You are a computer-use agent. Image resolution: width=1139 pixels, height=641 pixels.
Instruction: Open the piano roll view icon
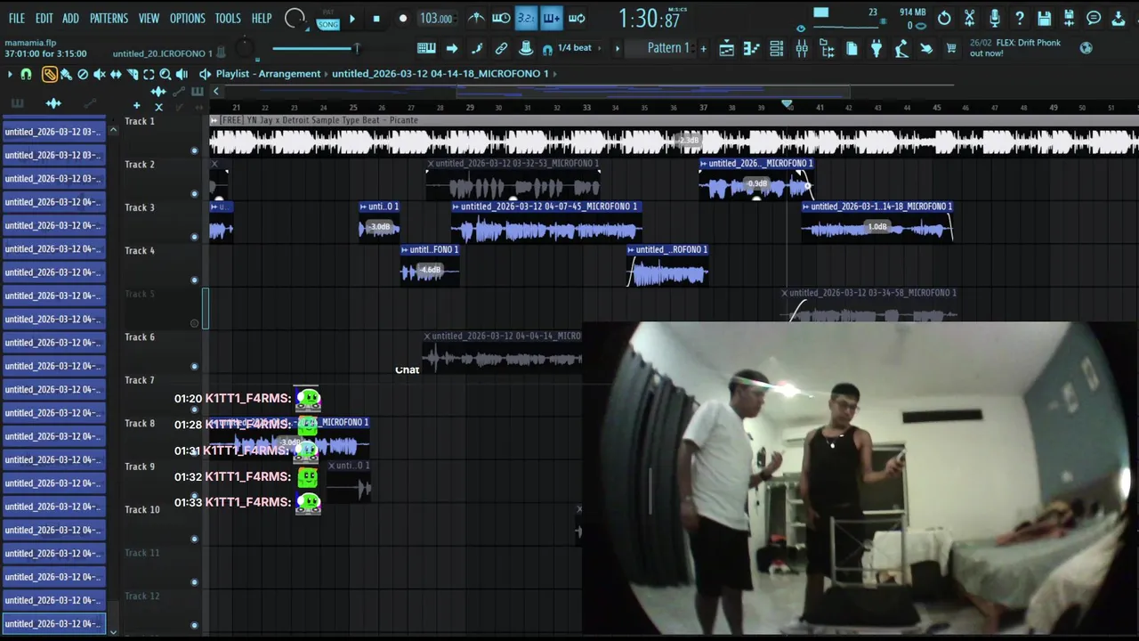[x=751, y=48]
